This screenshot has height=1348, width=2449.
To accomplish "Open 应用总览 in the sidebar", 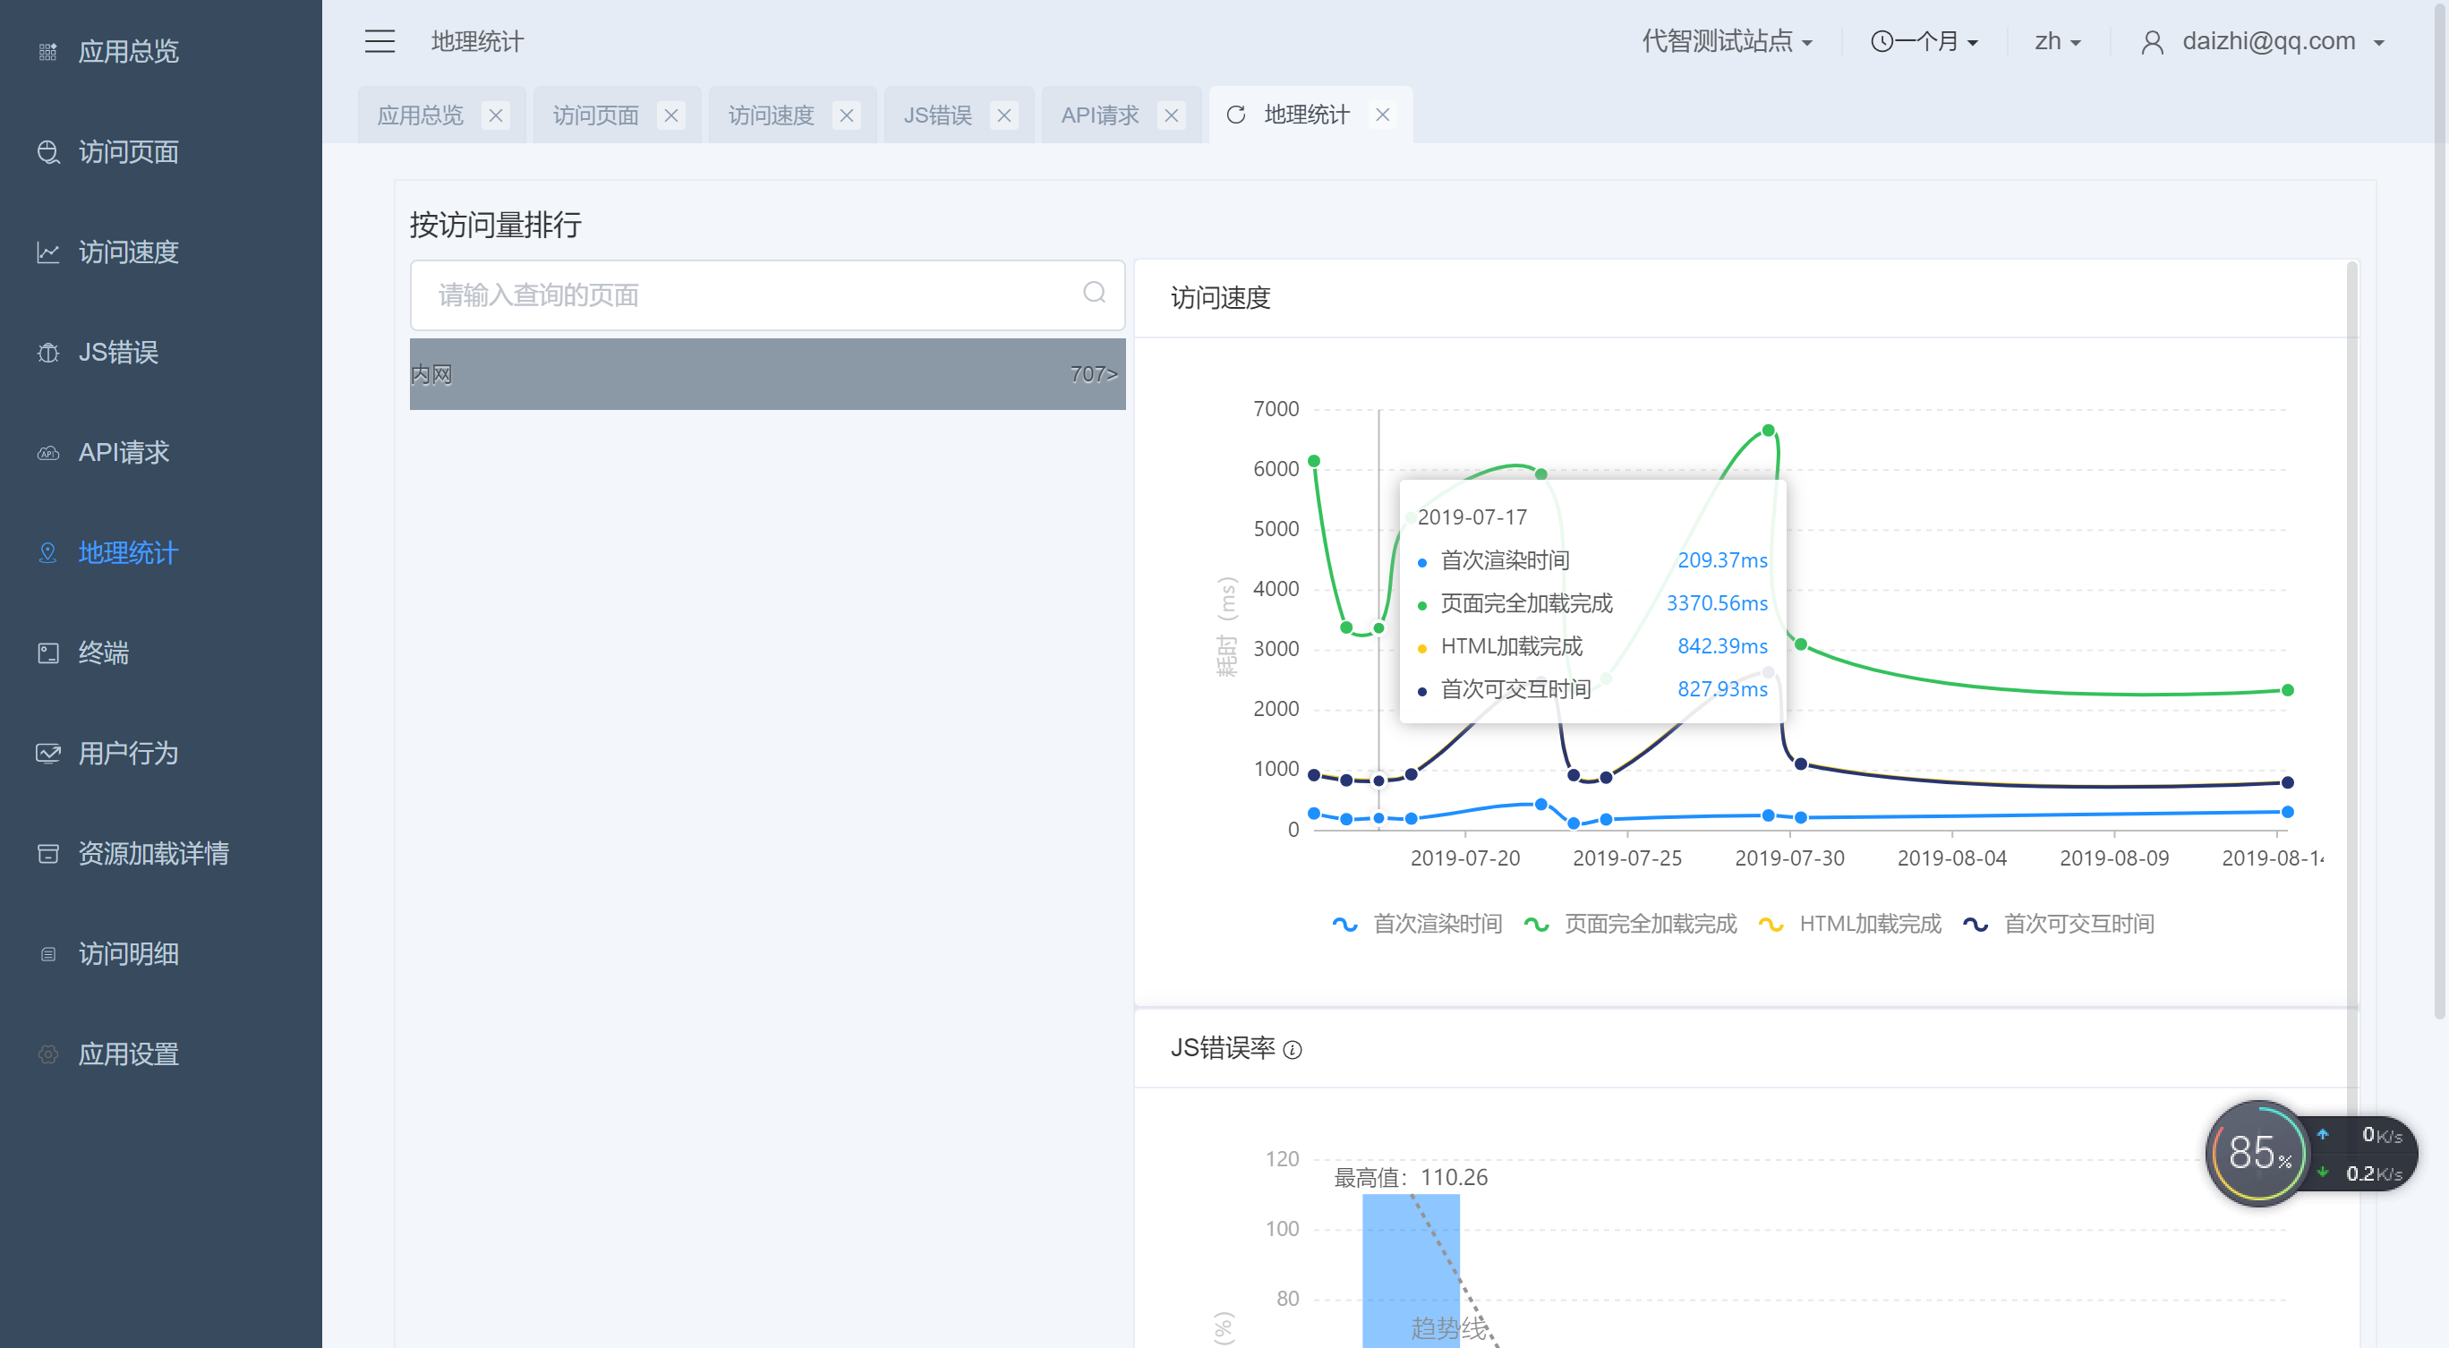I will pos(127,51).
